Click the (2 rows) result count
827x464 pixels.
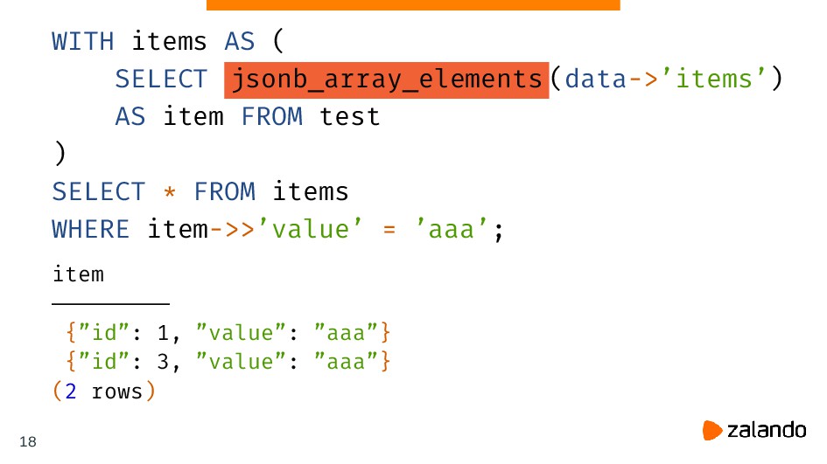click(x=104, y=391)
